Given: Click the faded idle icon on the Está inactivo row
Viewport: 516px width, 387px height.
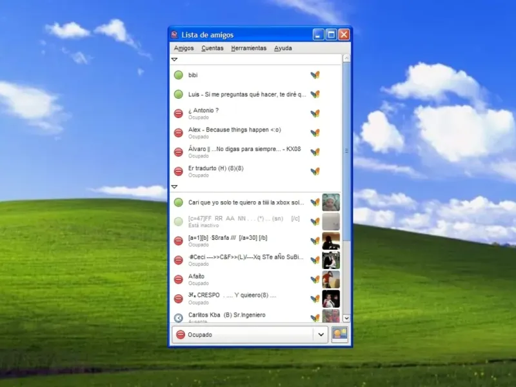Looking at the screenshot, I should click(x=179, y=221).
